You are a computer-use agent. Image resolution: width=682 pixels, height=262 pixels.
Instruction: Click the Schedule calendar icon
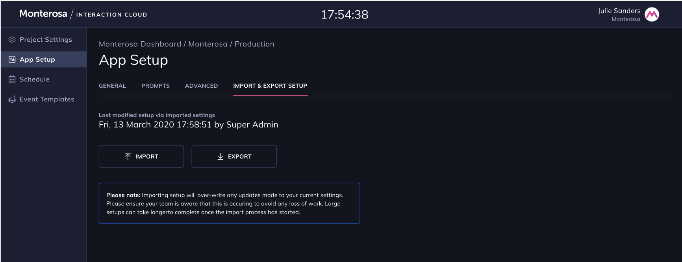(12, 79)
